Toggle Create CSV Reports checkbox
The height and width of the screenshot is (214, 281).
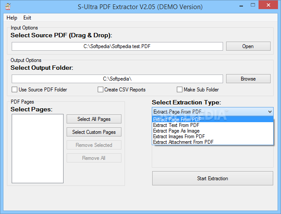100,89
